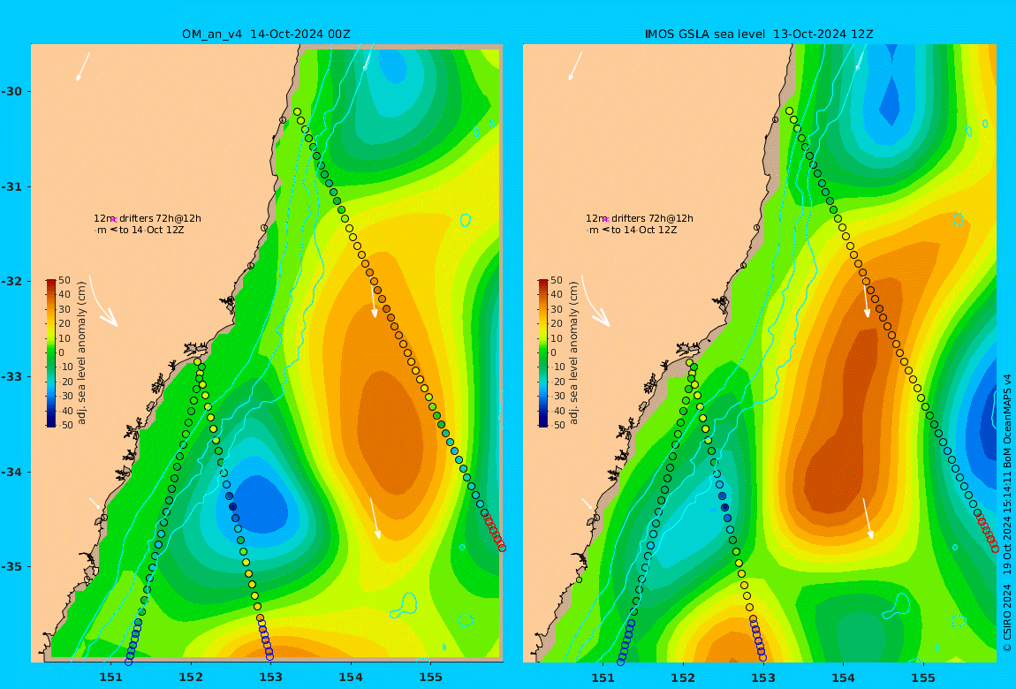Select the -31 latitude axis label
This screenshot has width=1016, height=689.
[x=11, y=186]
